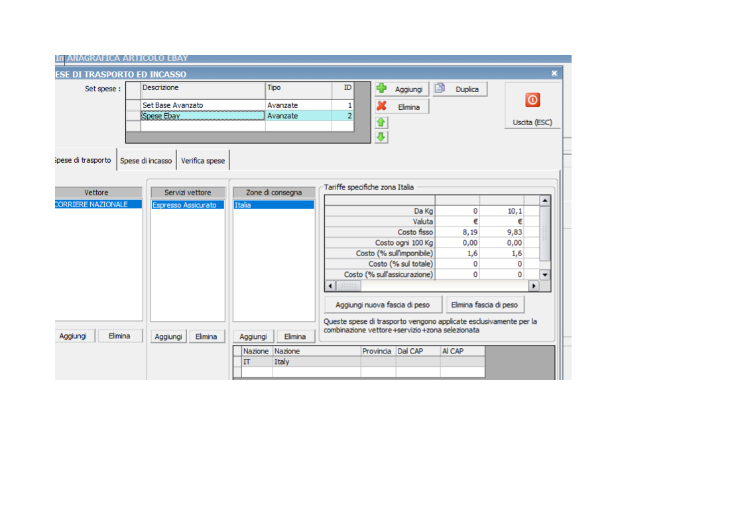744x525 pixels.
Task: Click the Vettore list header
Action: pyautogui.click(x=98, y=193)
